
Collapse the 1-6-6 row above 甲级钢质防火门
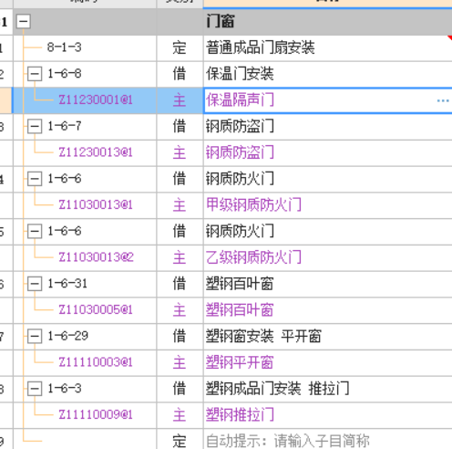pyautogui.click(x=35, y=179)
